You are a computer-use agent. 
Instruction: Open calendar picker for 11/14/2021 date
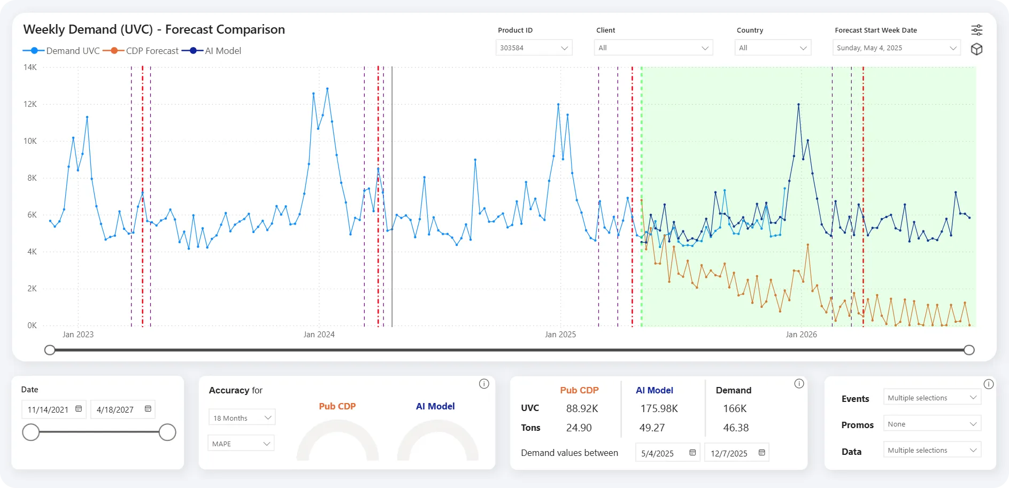coord(79,409)
